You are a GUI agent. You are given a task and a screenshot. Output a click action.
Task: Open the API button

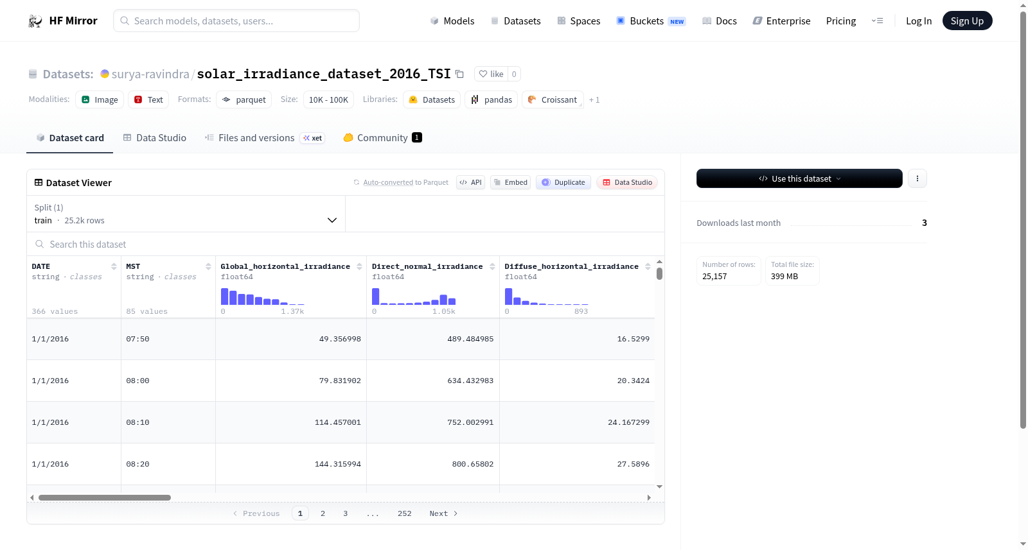470,182
